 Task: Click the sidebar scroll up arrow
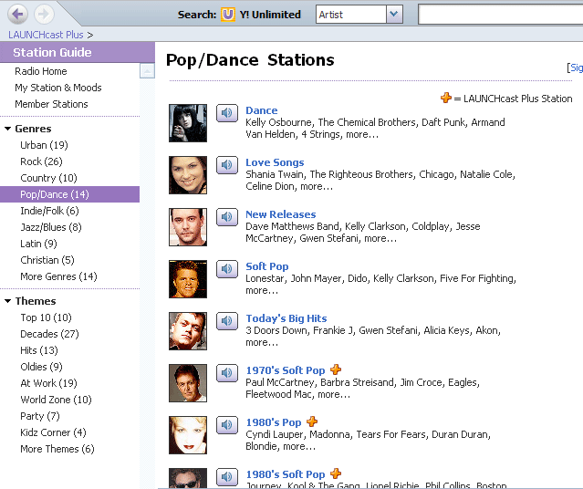[x=147, y=70]
